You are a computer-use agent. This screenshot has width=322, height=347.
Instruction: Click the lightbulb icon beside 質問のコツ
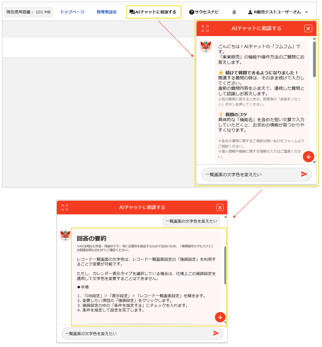pyautogui.click(x=221, y=114)
